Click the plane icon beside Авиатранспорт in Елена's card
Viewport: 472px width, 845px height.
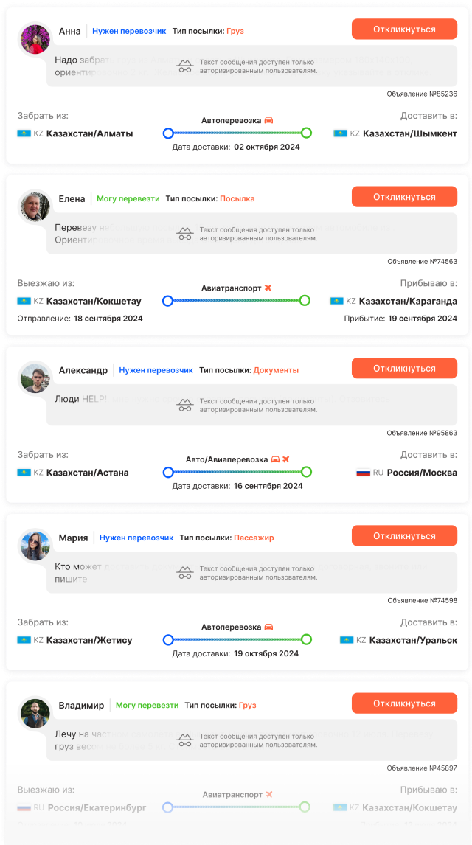[268, 288]
